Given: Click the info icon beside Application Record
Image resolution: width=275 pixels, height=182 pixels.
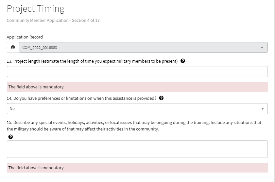Looking at the screenshot, I should (x=13, y=48).
